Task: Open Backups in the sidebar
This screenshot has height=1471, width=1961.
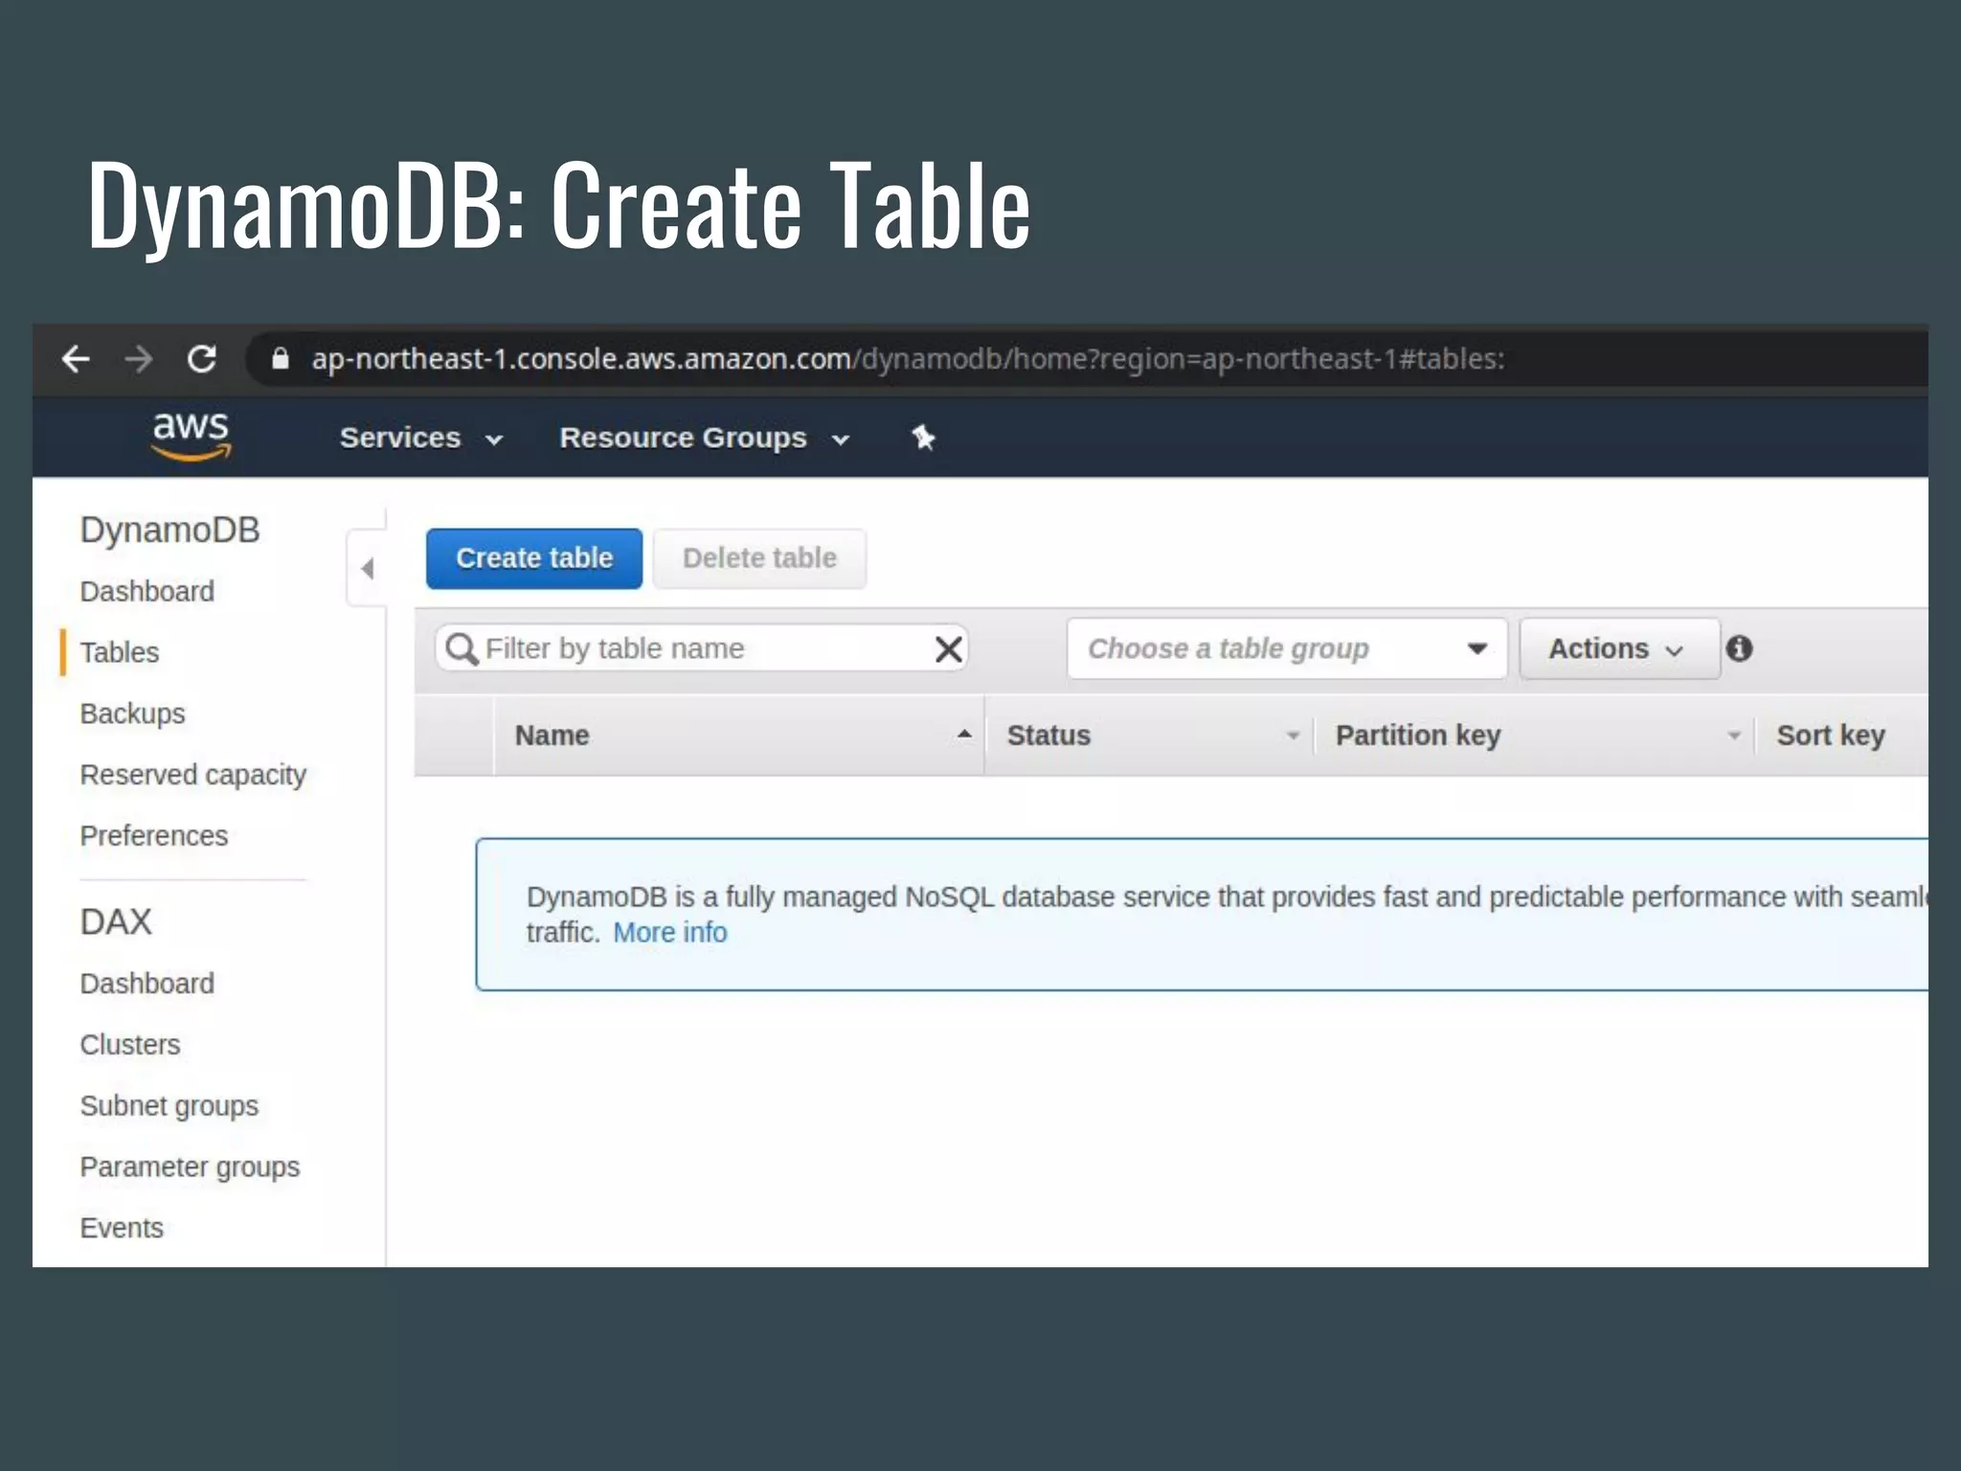Action: 132,713
